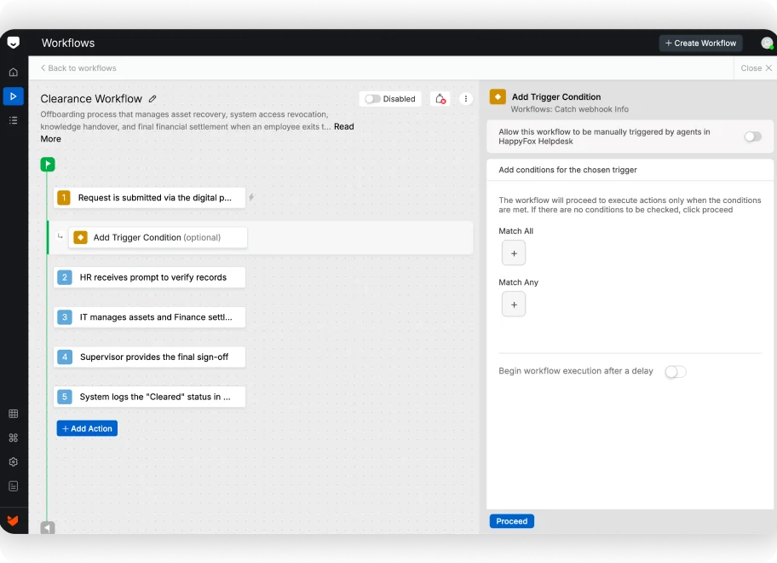This screenshot has height=563, width=777.
Task: Click the orange number 1 badge
Action: [64, 197]
